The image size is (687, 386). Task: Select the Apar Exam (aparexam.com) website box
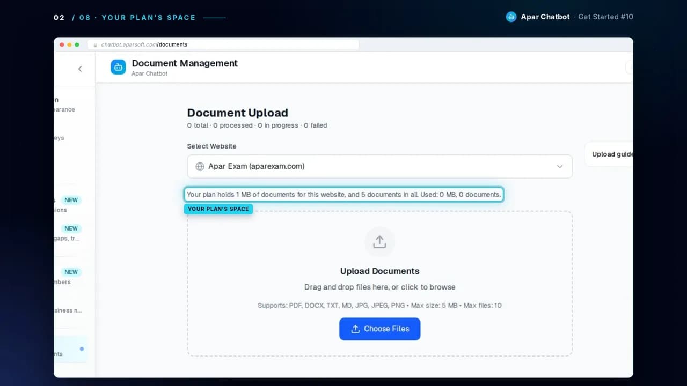click(x=379, y=166)
